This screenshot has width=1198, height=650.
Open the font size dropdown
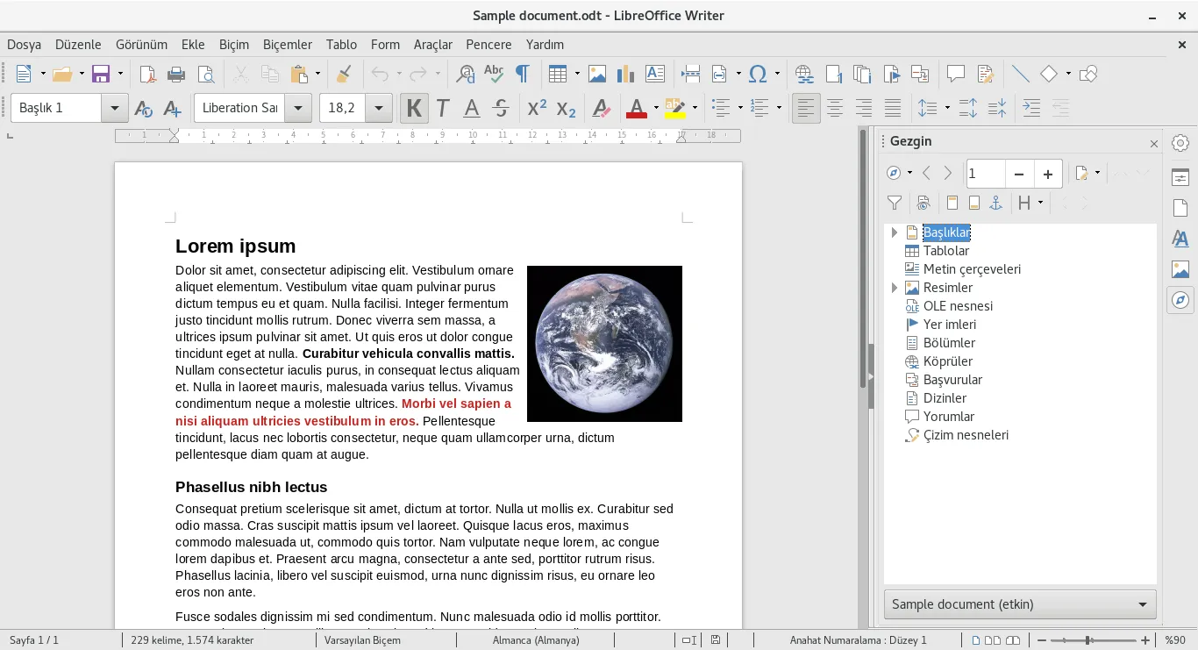pyautogui.click(x=378, y=107)
